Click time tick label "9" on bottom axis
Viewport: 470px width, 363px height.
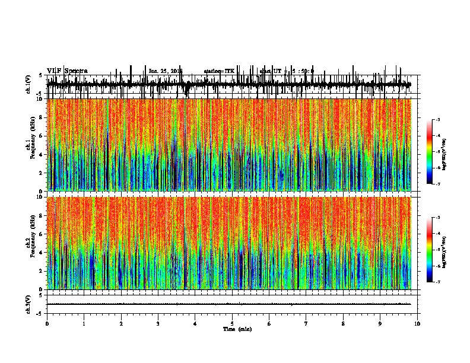coord(380,324)
